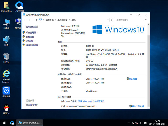Screen dimensions: 168x126
Task: Click 更改设置 change settings link
Action: pyautogui.click(x=133, y=79)
